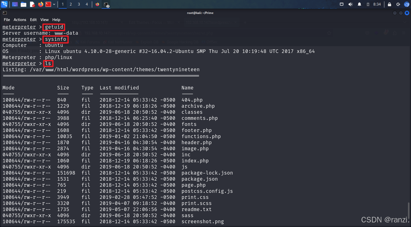Open the Edit menu

(x=33, y=20)
